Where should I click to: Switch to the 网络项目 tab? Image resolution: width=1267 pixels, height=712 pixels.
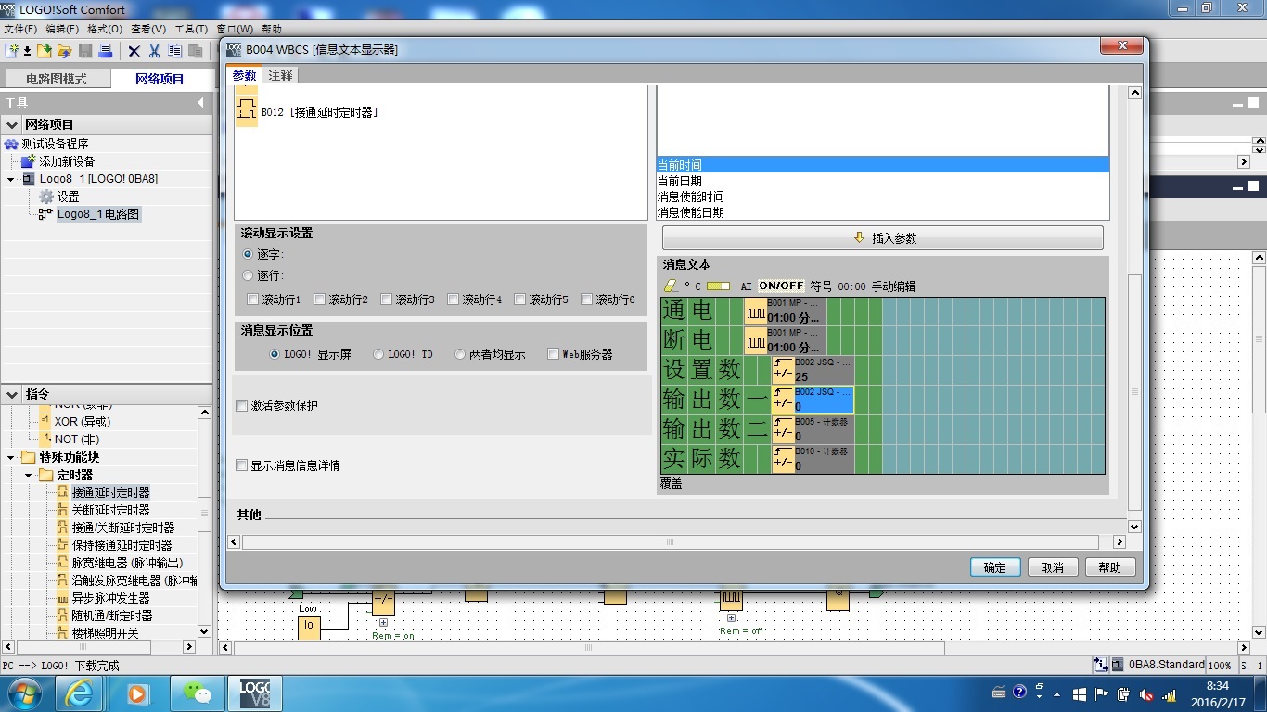[160, 79]
